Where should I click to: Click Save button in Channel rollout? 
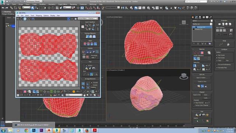coord(206,95)
